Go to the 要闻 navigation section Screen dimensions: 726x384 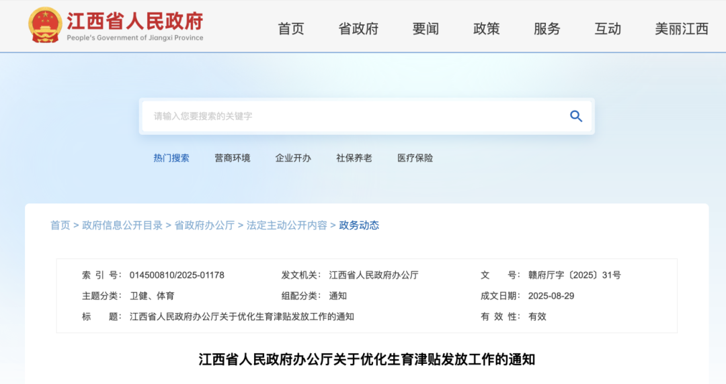click(x=426, y=29)
